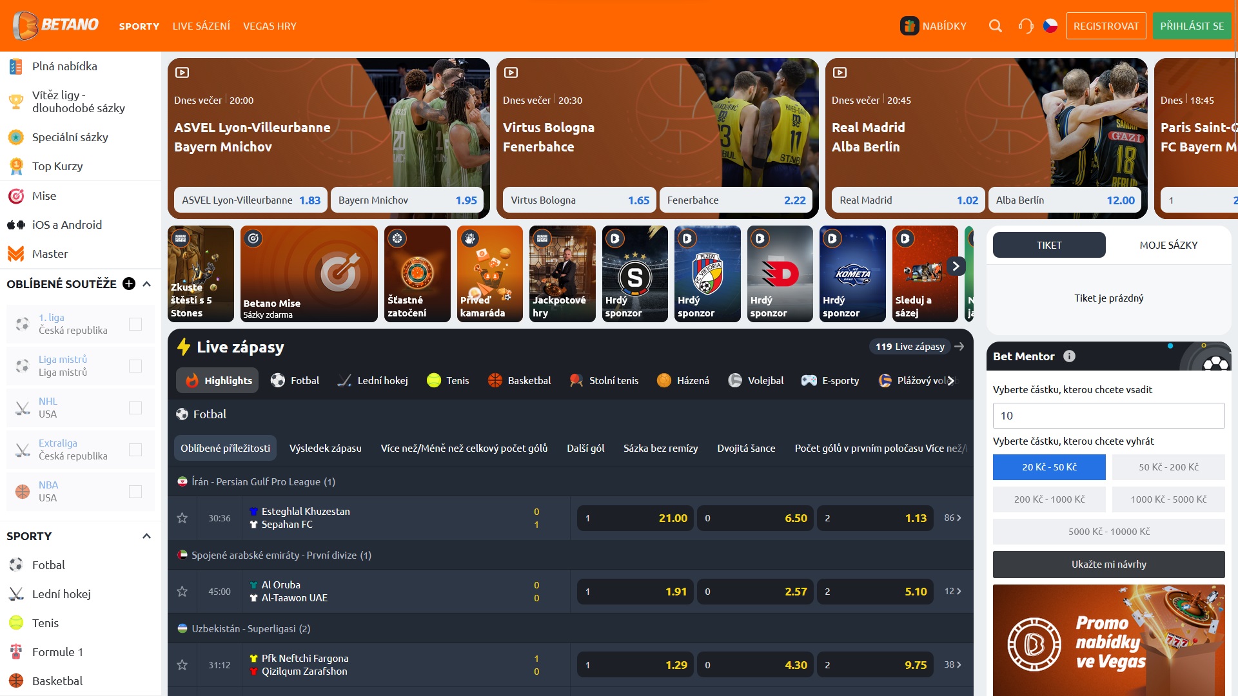Open the Betano Mise promo card
Viewport: 1238px width, 696px height.
pyautogui.click(x=309, y=274)
